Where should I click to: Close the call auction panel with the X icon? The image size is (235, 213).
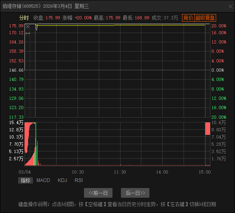28,27
